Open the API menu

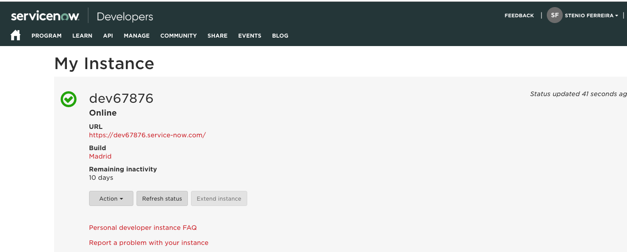[x=108, y=36]
